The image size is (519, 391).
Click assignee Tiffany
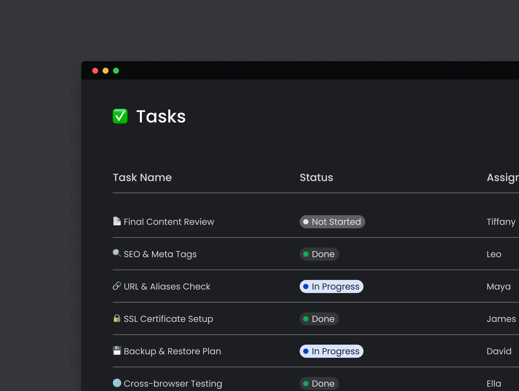(501, 222)
